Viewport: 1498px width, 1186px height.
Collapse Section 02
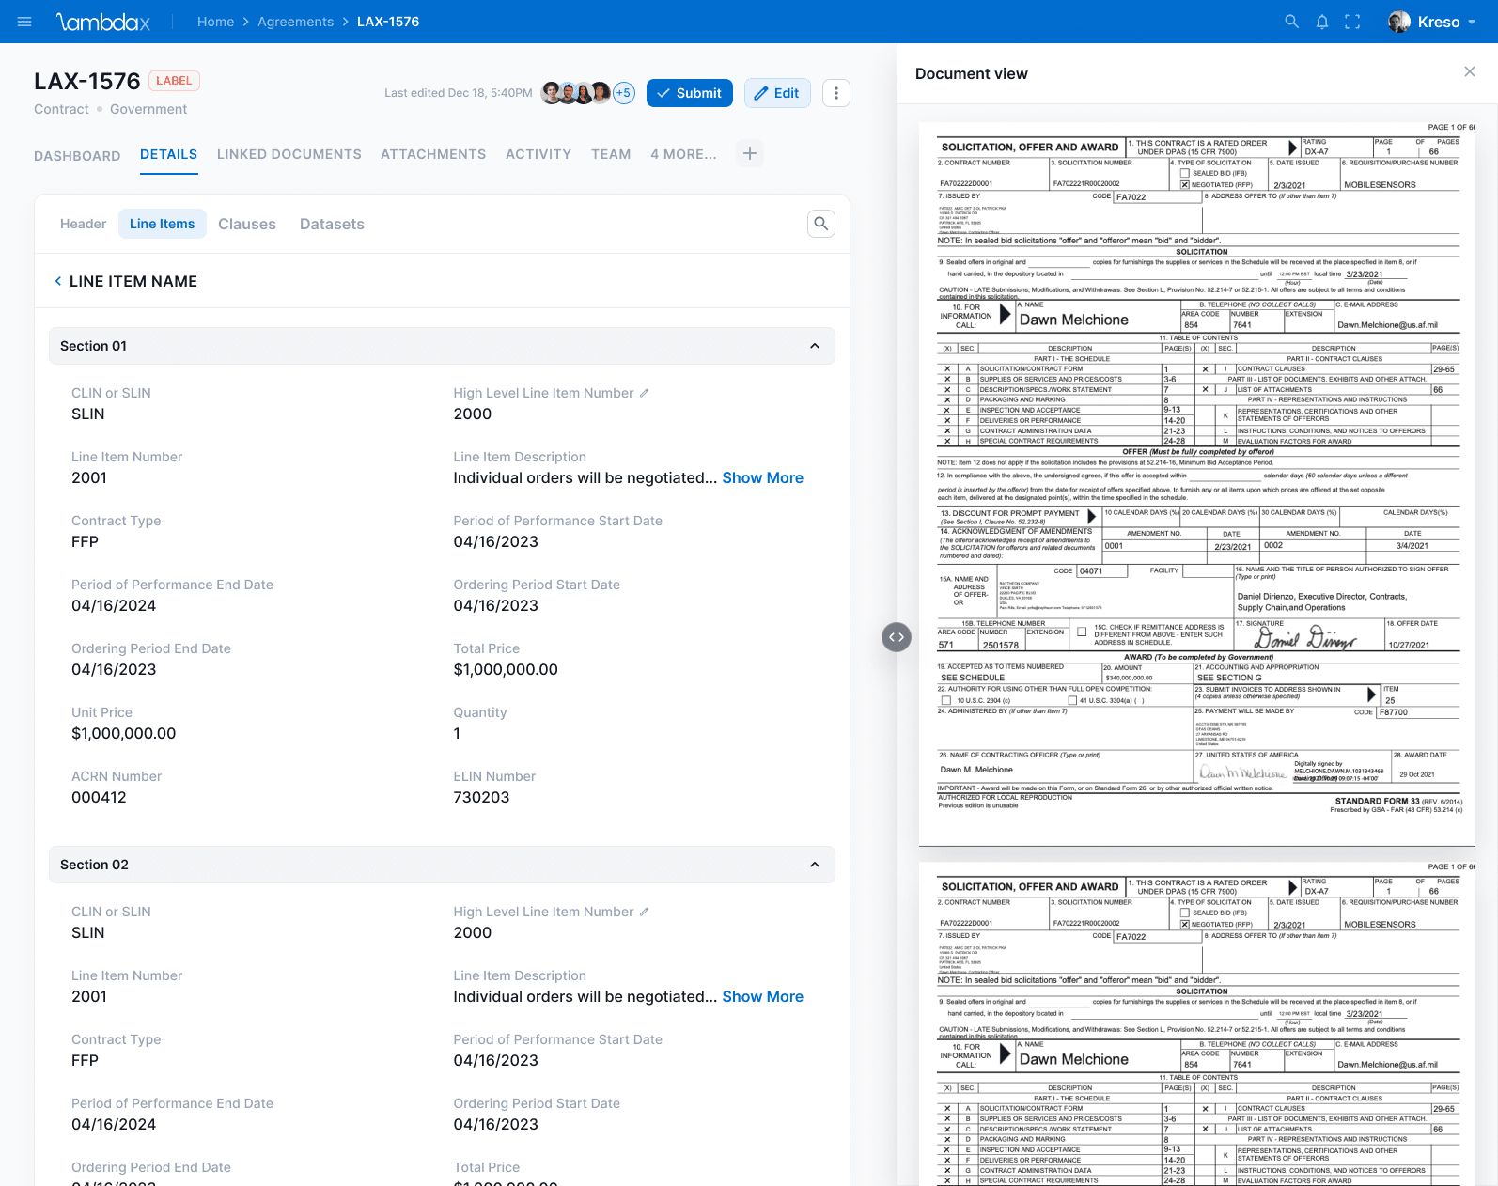[x=815, y=865]
